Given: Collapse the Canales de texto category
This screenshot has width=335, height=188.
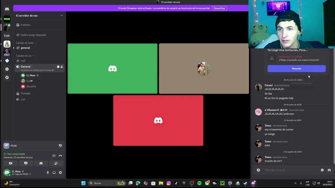Looking at the screenshot, I should (x=26, y=43).
